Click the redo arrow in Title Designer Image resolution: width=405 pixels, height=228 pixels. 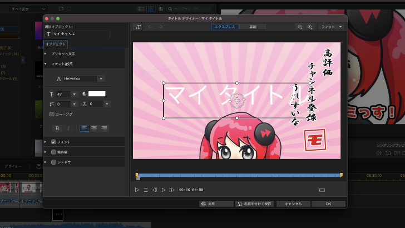click(160, 27)
